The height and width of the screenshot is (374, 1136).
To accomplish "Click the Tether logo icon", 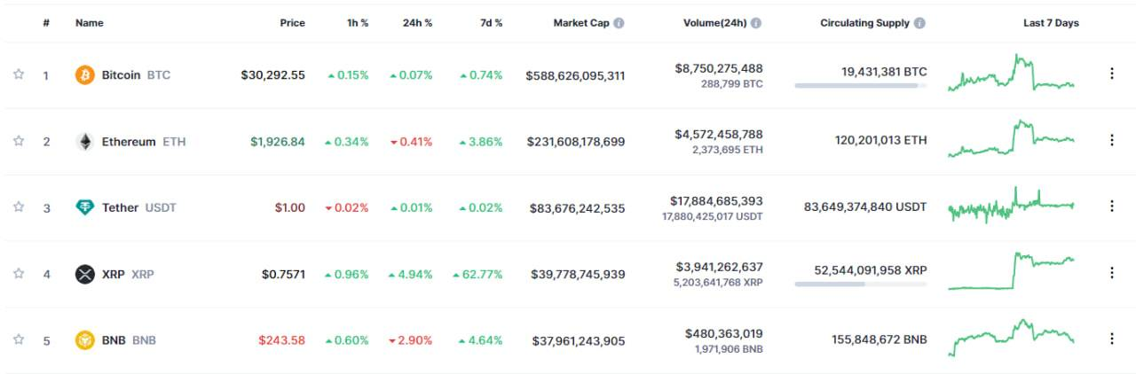I will (84, 207).
